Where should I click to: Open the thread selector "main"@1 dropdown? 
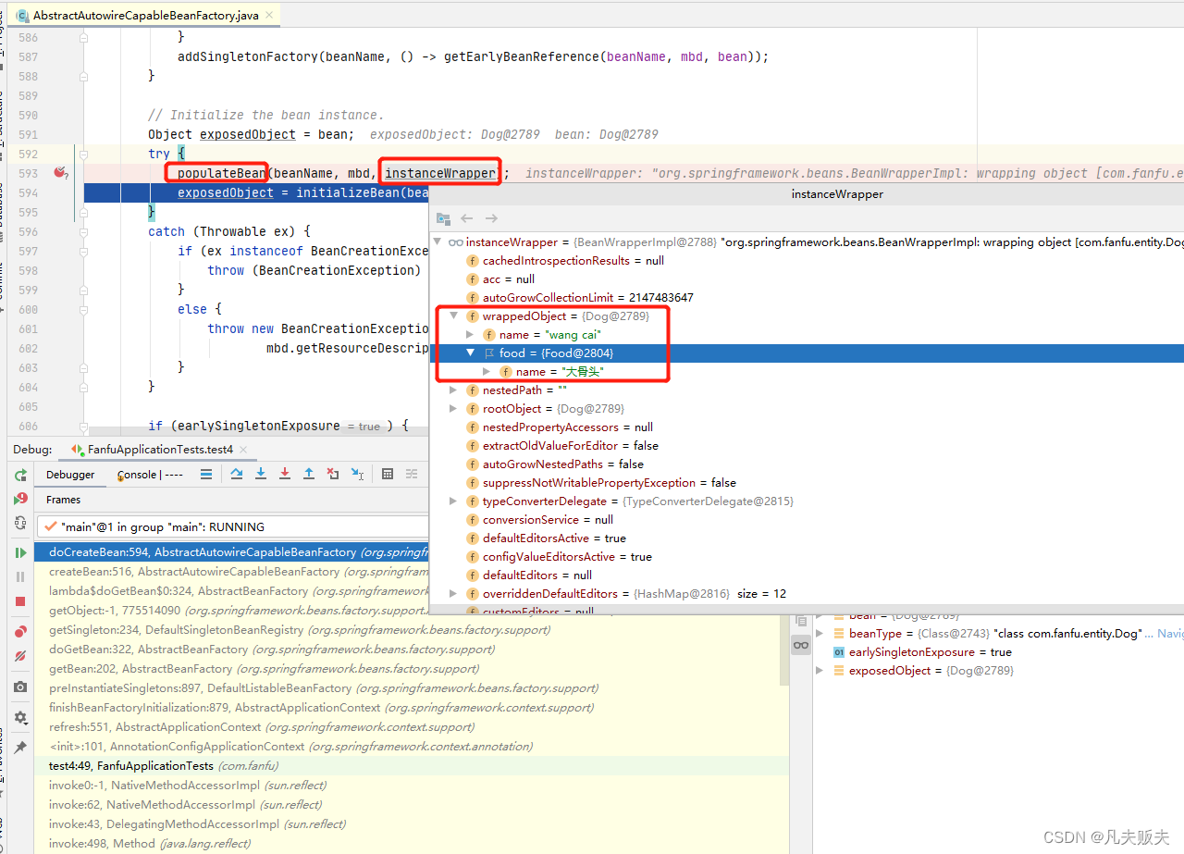[x=231, y=526]
